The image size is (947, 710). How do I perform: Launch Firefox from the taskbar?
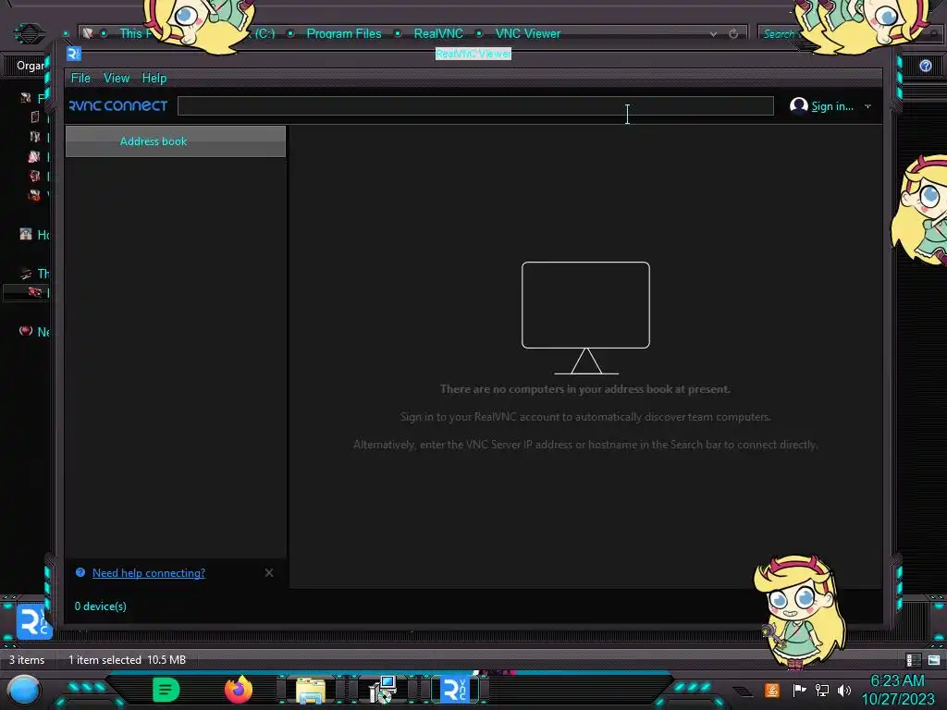(x=238, y=690)
